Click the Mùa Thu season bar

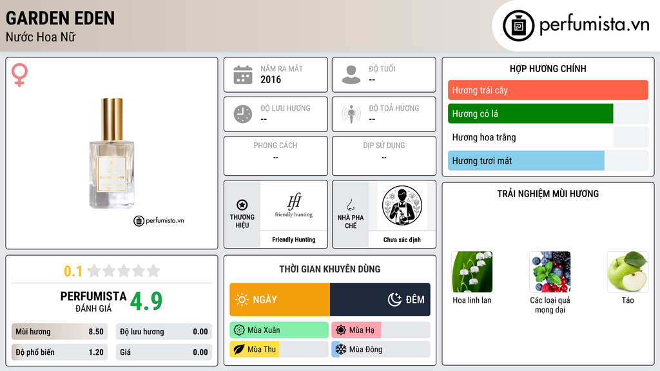279,349
